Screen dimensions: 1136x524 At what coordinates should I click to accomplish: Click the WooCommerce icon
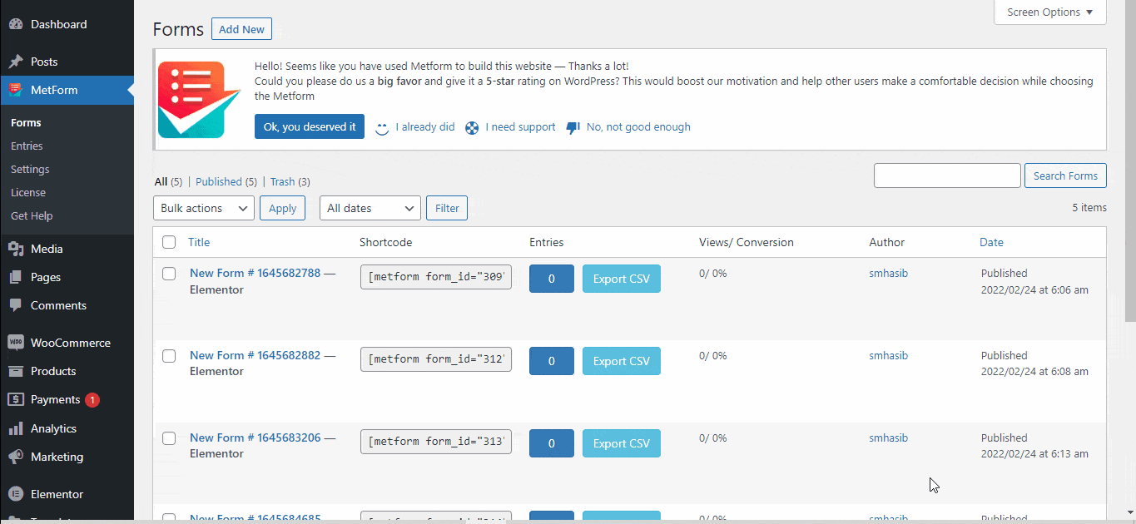(x=15, y=343)
